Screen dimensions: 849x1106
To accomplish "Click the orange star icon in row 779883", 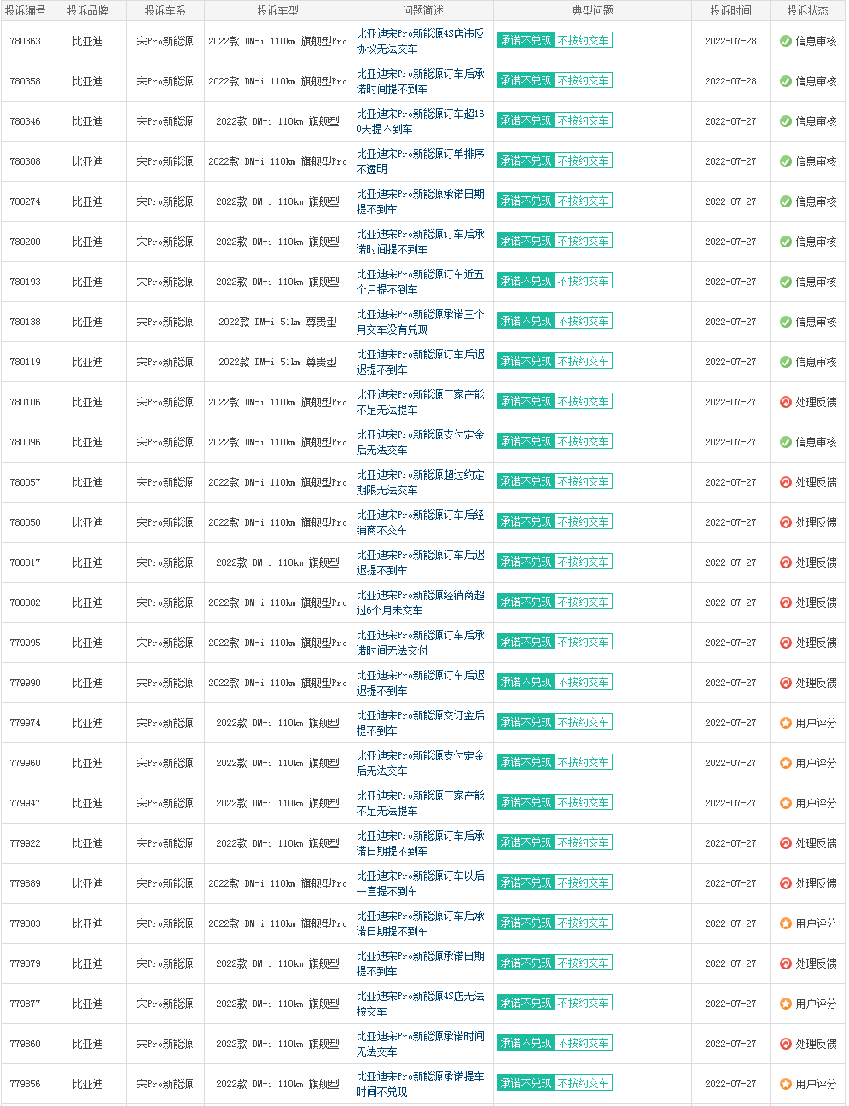I will click(x=786, y=923).
